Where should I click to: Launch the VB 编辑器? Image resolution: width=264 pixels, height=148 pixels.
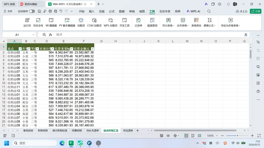coord(51,22)
